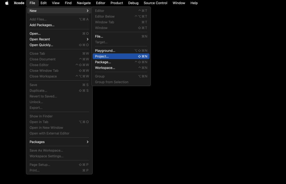
Task: Expand the Open Recent submenu
Action: coord(59,39)
